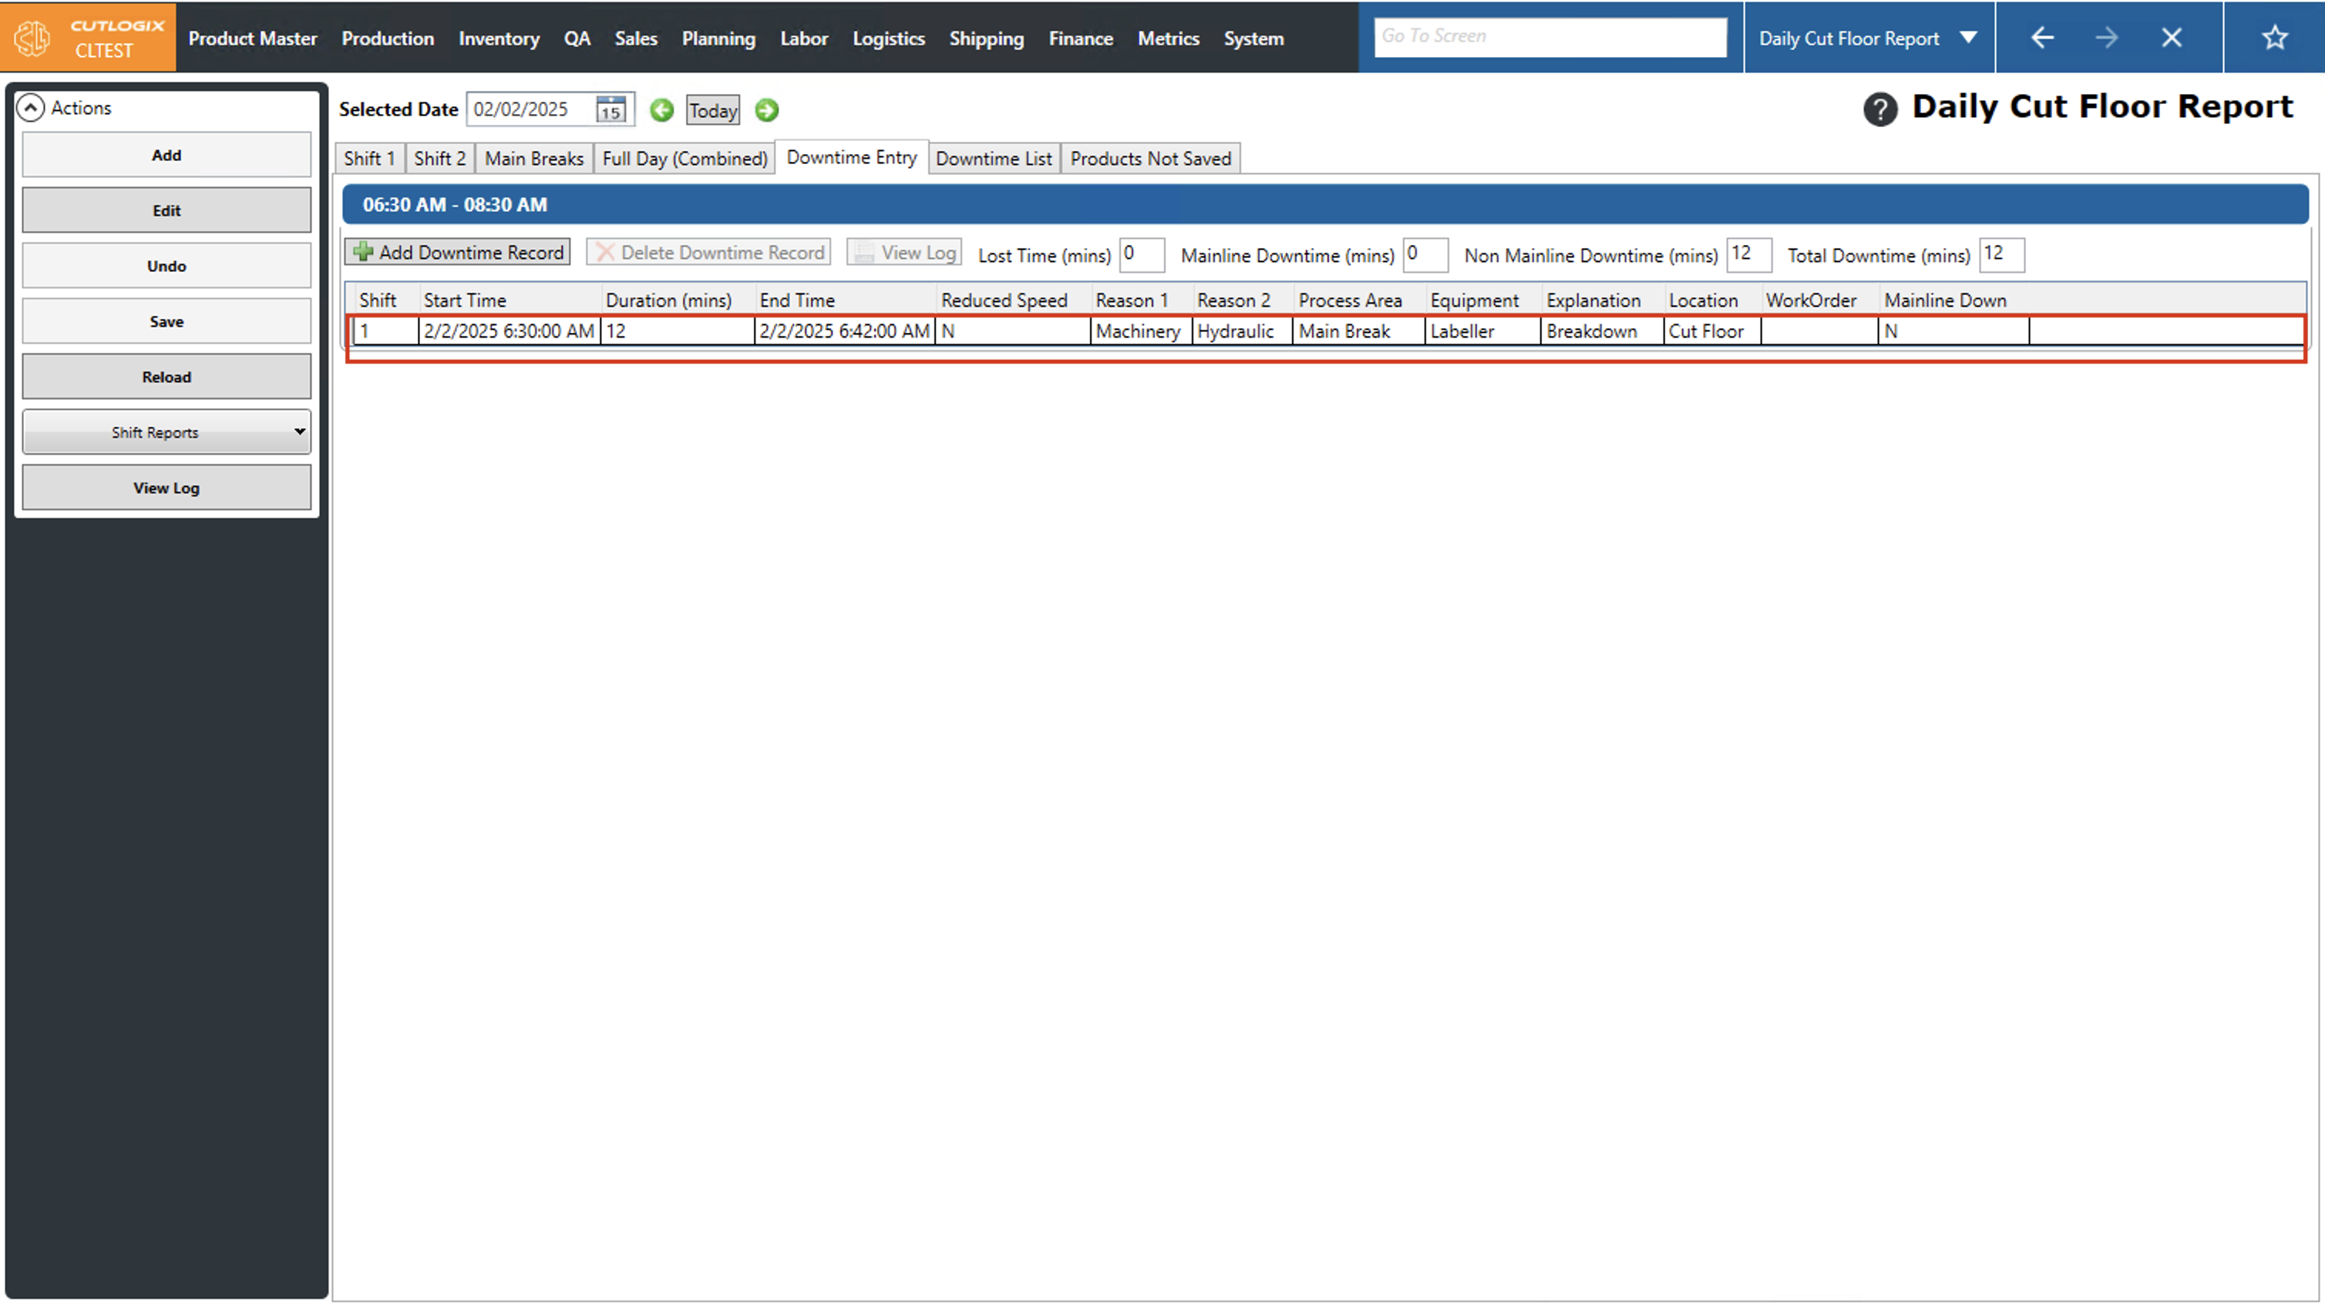Open the Shift Reports dropdown
This screenshot has height=1304, width=2325.
pos(166,432)
